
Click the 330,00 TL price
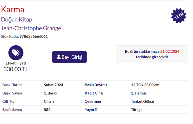click(x=16, y=69)
